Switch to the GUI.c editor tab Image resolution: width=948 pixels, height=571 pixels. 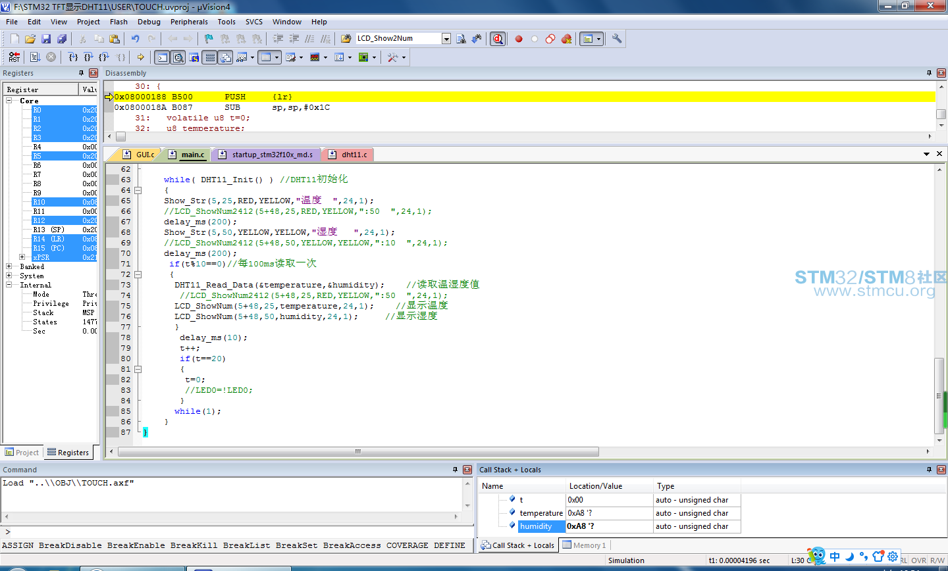coord(139,155)
